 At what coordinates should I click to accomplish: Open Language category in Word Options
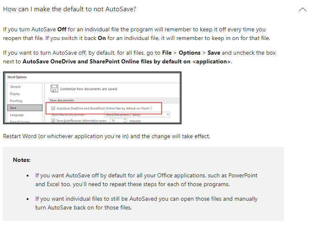(17, 115)
